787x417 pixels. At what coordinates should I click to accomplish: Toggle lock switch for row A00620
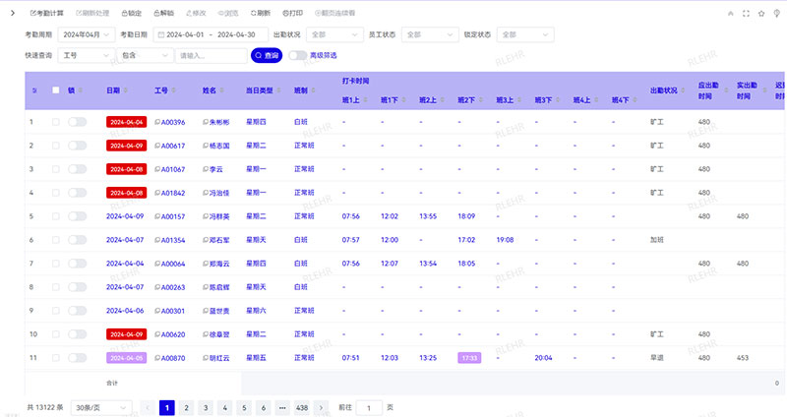[78, 334]
